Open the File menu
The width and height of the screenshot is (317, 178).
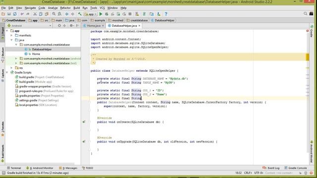(x=3, y=8)
